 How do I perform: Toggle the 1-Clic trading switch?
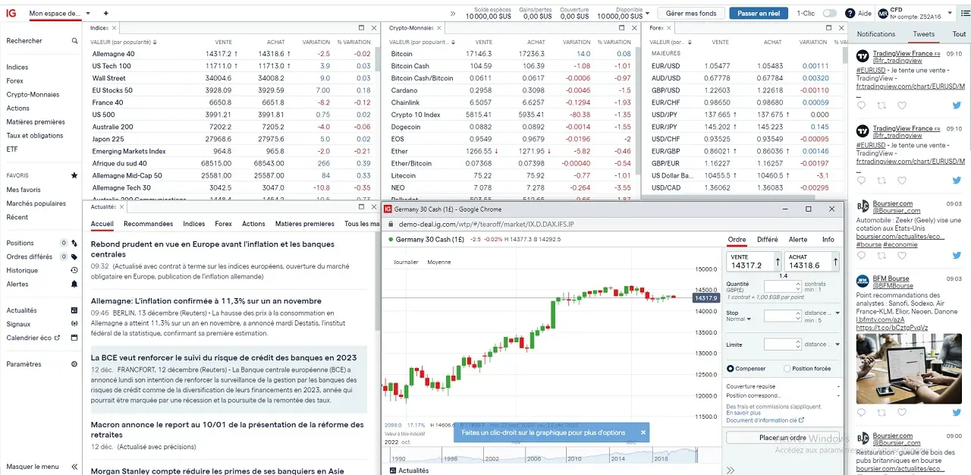tap(830, 14)
